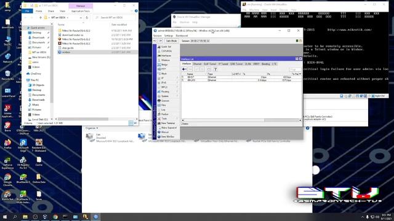Toggle Safe Mode in WinBox
This screenshot has height=221, width=394.
[171, 41]
